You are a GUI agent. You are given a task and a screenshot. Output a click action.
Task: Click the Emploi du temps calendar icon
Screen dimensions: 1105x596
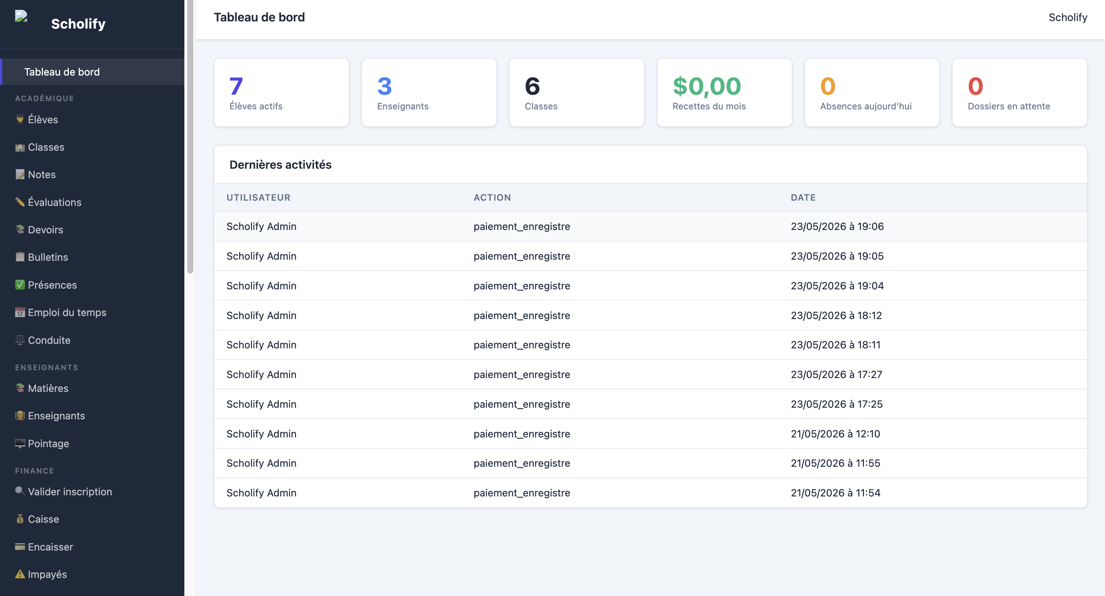(20, 312)
